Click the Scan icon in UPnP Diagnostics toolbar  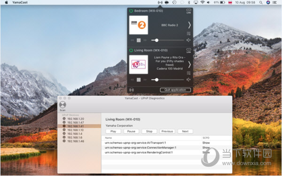coord(63,105)
